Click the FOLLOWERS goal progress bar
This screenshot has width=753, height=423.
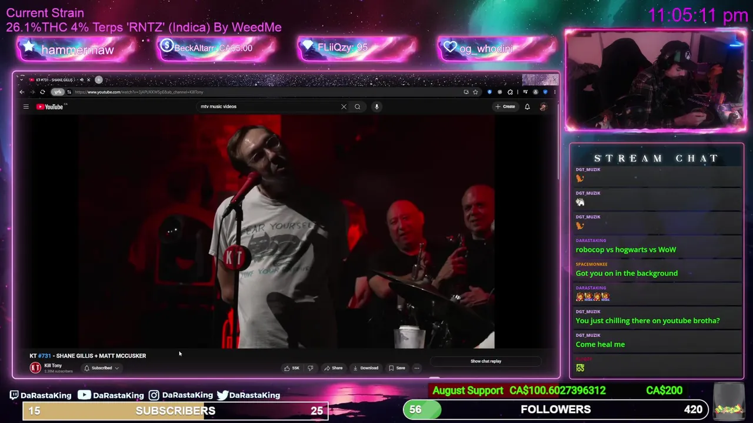coord(555,409)
